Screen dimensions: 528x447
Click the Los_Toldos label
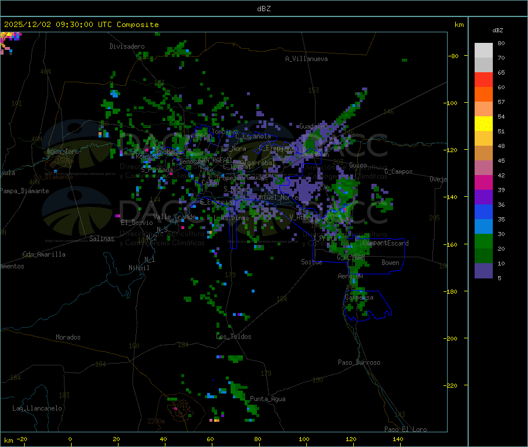[233, 337]
